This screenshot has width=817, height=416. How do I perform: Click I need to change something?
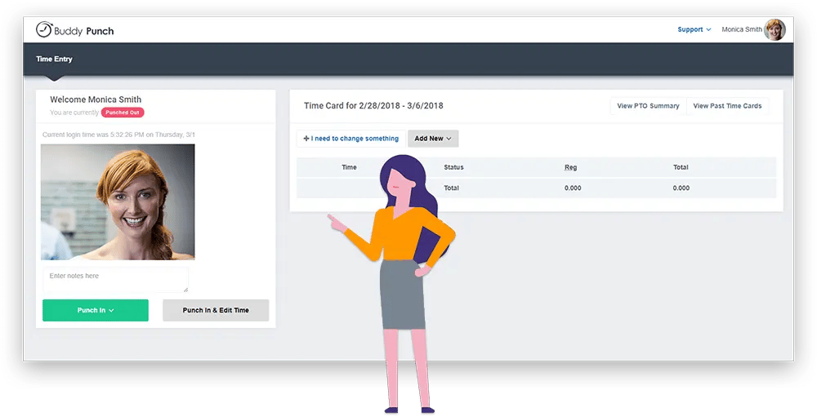(350, 139)
